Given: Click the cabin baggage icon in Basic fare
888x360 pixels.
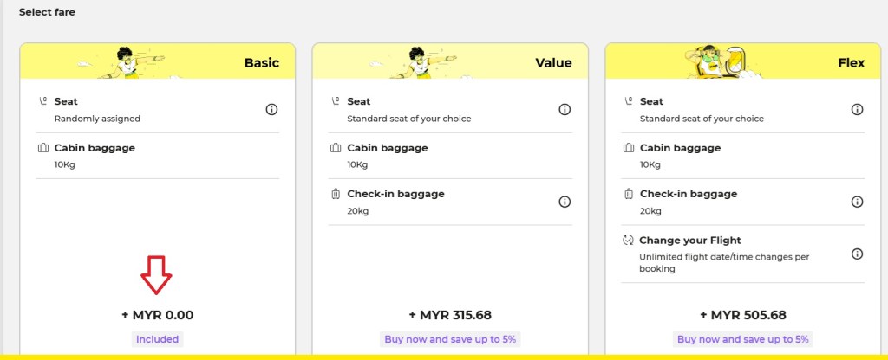Looking at the screenshot, I should [x=43, y=148].
